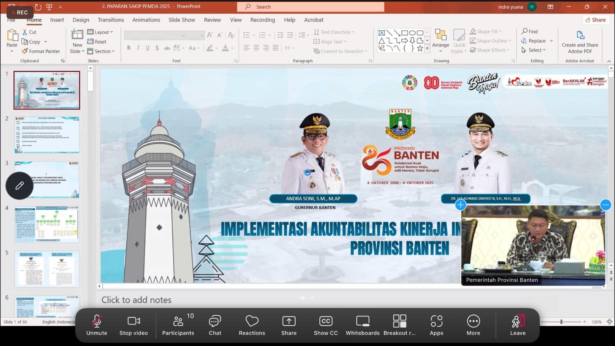Switch to the Transitions tab

111,20
